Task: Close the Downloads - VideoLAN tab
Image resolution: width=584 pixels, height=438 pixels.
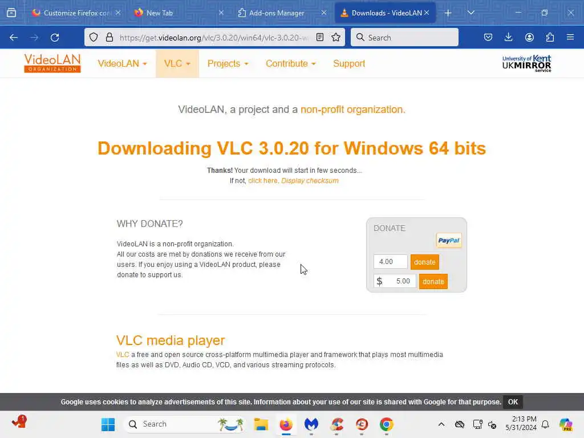Action: click(427, 13)
